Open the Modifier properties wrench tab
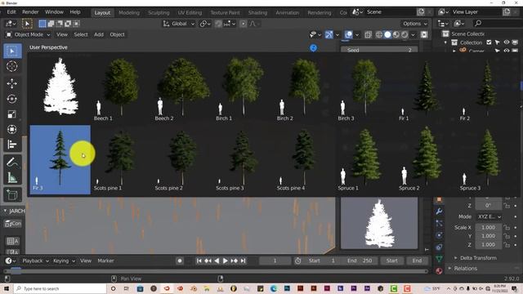This screenshot has width=523, height=294. (439, 212)
